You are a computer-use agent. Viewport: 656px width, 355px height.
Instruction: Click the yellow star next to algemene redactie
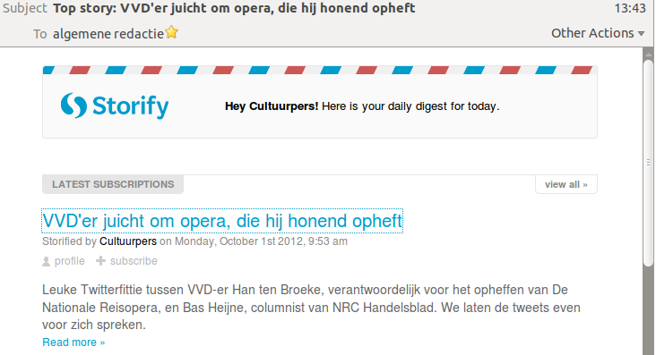point(171,32)
